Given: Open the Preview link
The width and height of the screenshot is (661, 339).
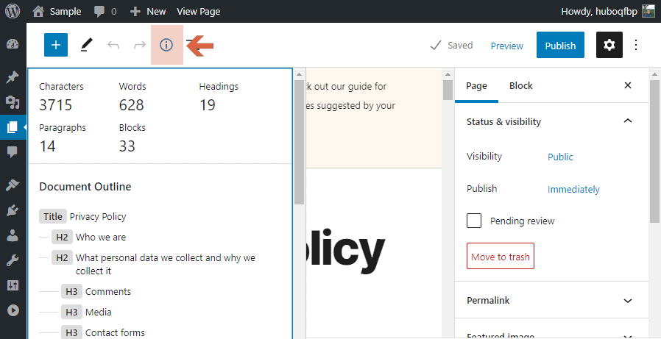Looking at the screenshot, I should 506,46.
